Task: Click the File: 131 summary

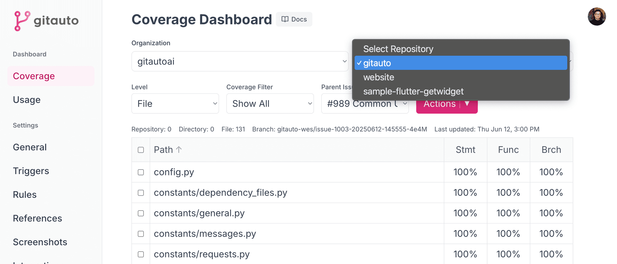Action: pyautogui.click(x=233, y=129)
